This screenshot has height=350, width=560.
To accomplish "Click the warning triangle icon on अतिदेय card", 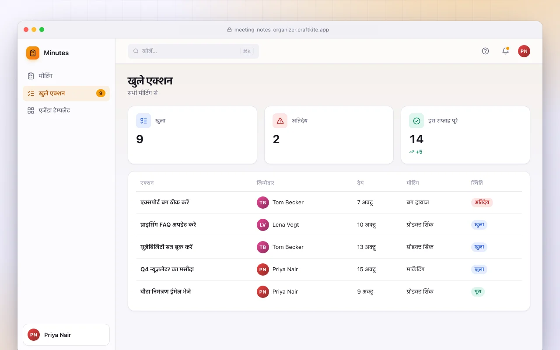I will click(280, 121).
